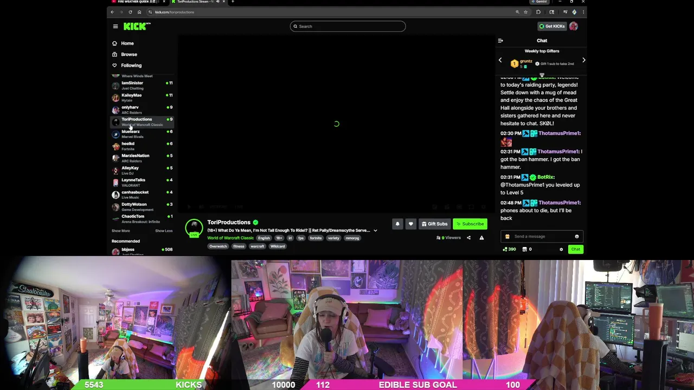Open the ToriProductions channel in sidebar
Viewport: 694px width, 390px height.
pyautogui.click(x=142, y=122)
